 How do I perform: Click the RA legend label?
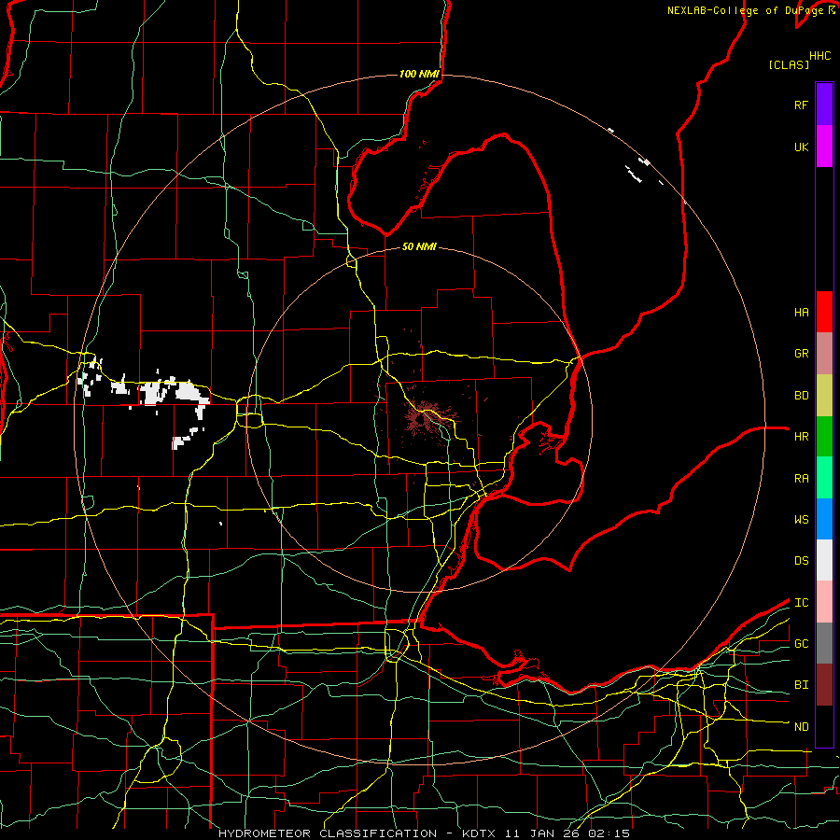(801, 479)
